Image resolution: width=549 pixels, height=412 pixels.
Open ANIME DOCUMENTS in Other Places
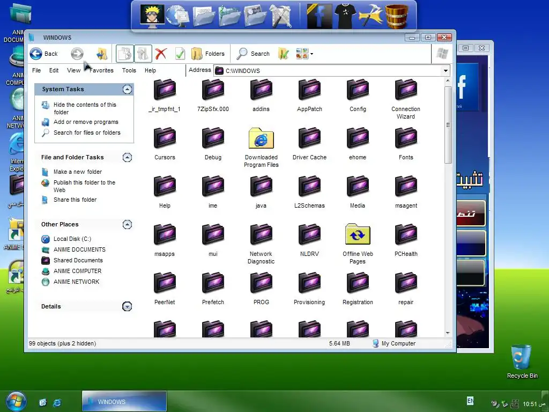click(79, 250)
